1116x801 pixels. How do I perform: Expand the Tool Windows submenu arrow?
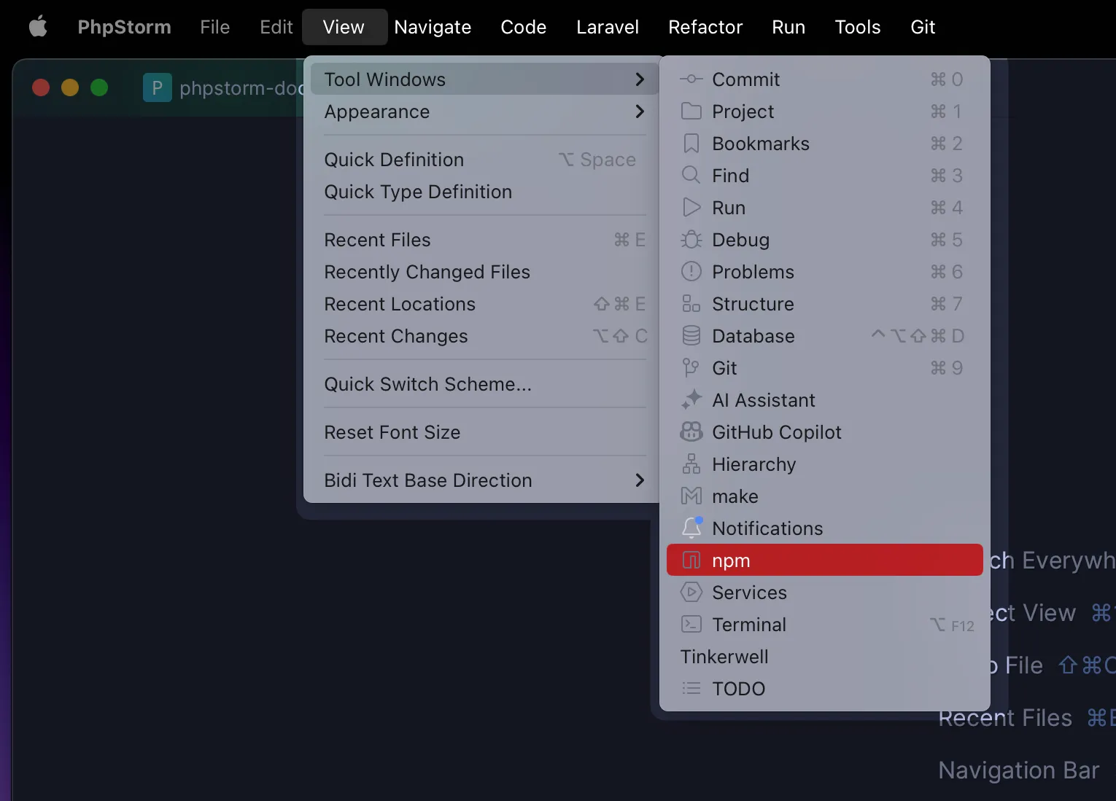point(640,79)
